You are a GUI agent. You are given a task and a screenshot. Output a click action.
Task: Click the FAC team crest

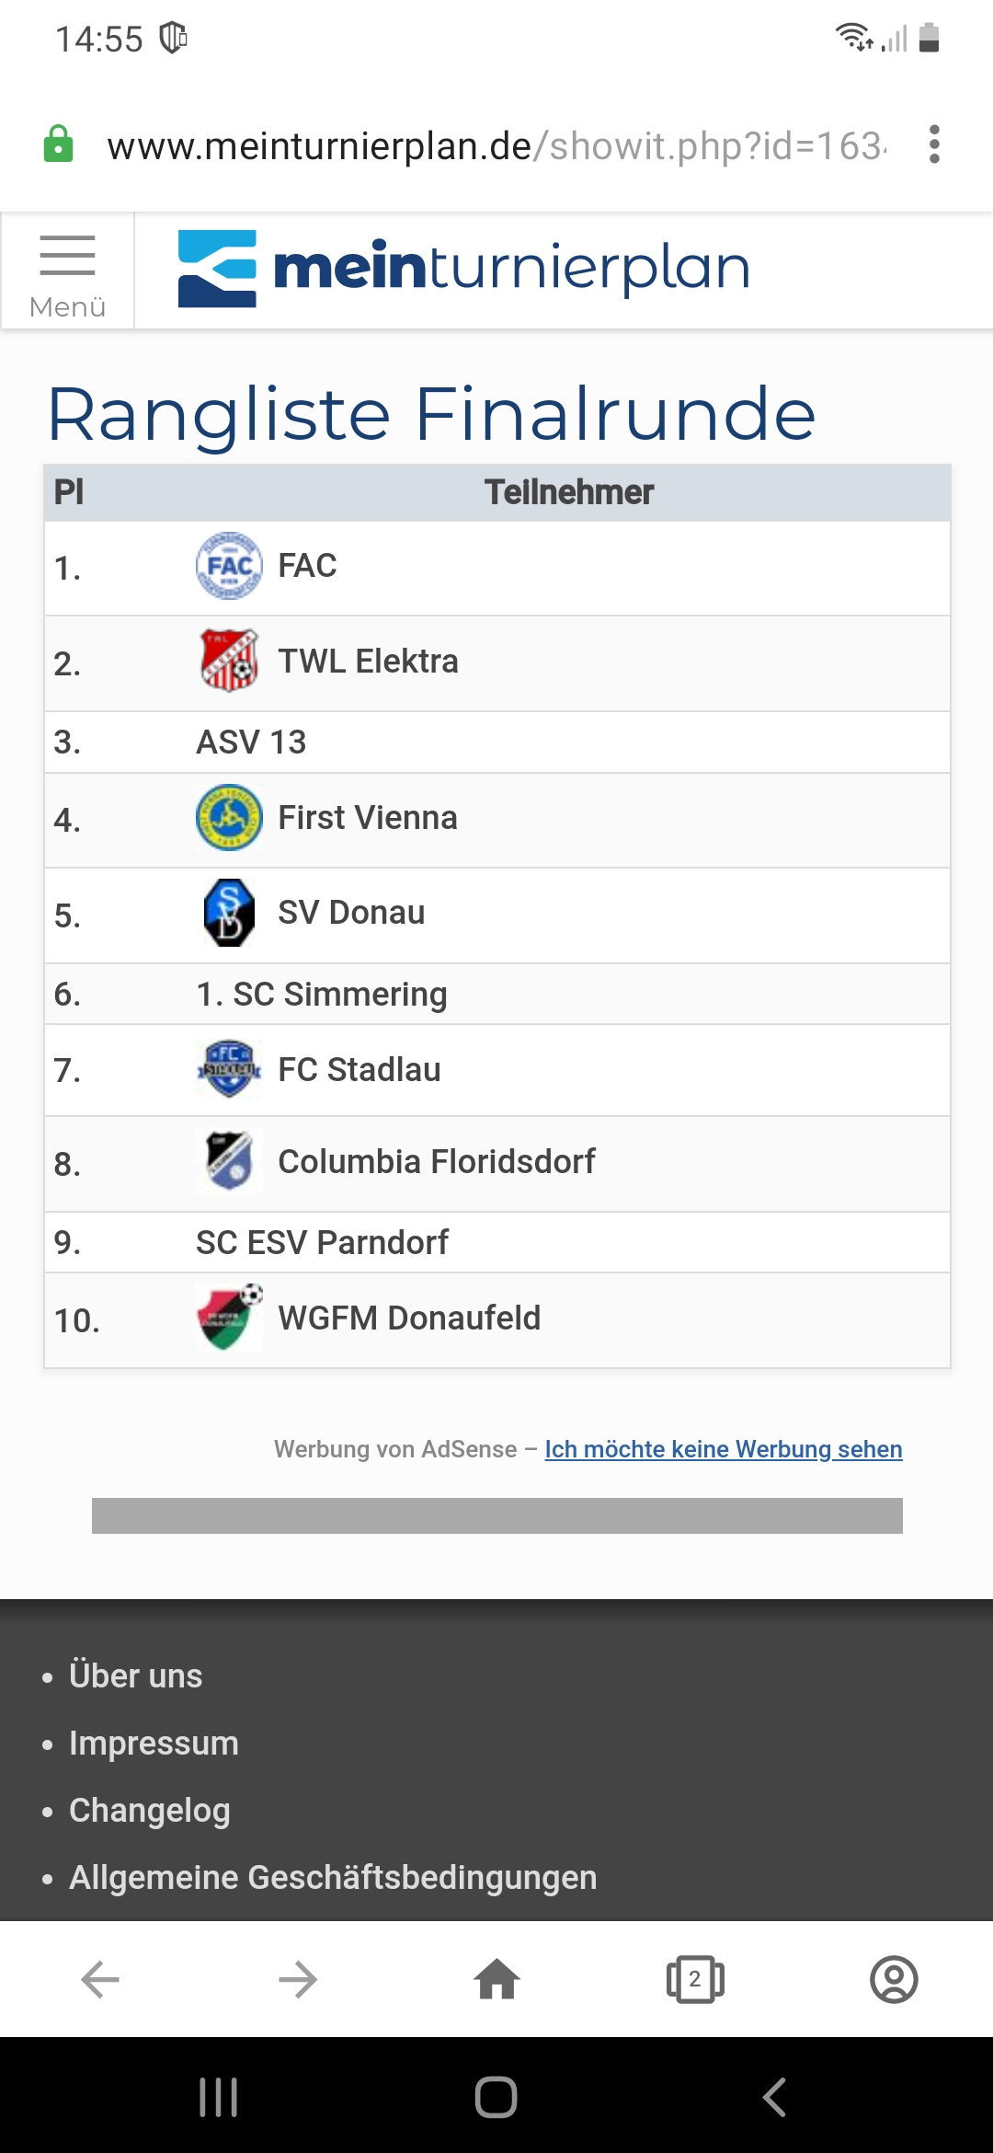coord(229,566)
